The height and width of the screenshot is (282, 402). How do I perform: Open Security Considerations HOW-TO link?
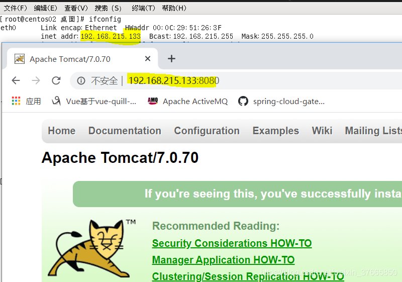[x=232, y=243]
